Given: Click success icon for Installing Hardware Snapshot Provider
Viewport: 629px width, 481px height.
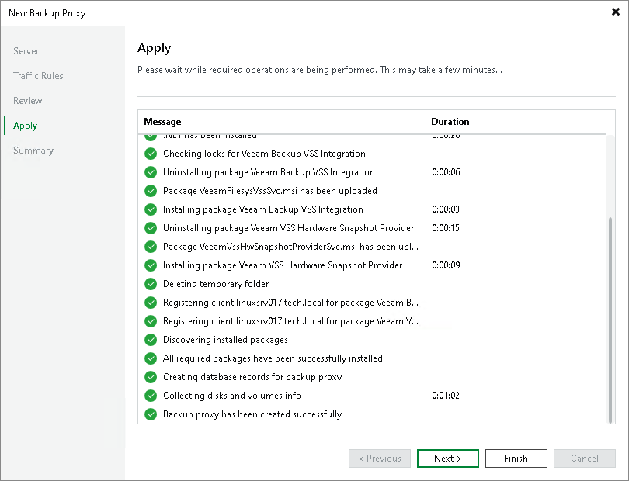Looking at the screenshot, I should [151, 265].
